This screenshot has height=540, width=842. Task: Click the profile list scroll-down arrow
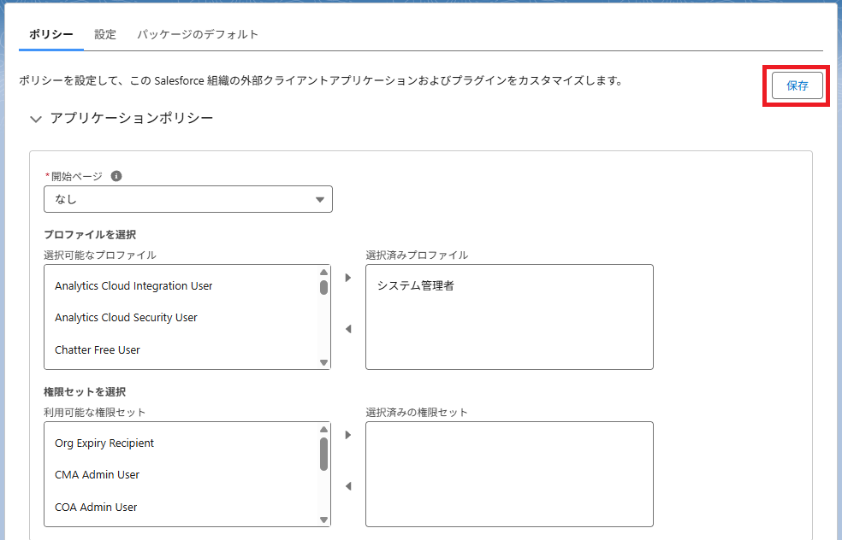(x=323, y=362)
